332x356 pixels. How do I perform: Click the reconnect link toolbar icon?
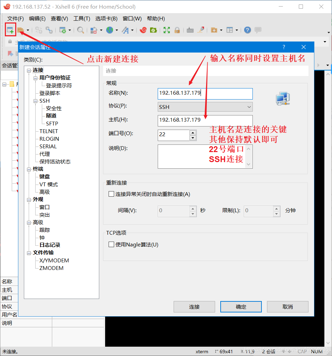(49, 30)
